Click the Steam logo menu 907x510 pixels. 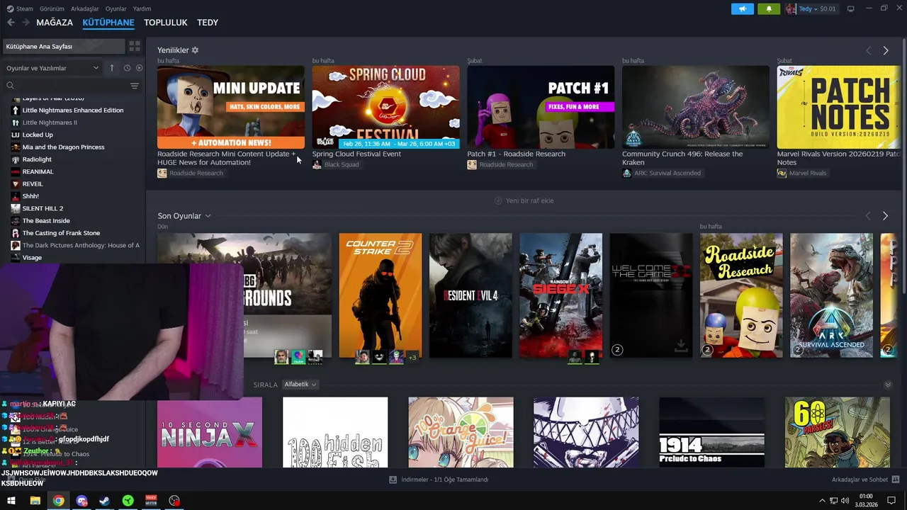point(20,8)
